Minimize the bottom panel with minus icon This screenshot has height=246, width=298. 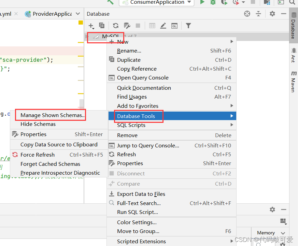coord(283,209)
